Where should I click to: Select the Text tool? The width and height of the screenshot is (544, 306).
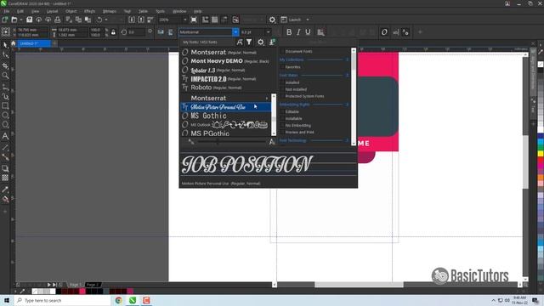(5, 136)
